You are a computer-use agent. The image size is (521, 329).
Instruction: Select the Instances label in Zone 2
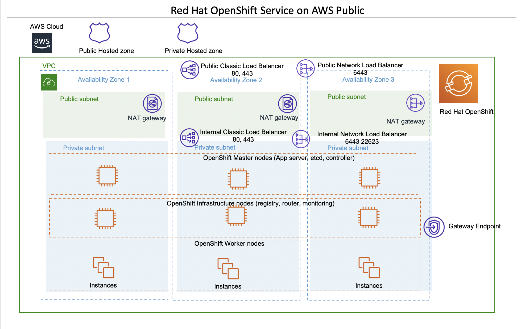pos(228,286)
